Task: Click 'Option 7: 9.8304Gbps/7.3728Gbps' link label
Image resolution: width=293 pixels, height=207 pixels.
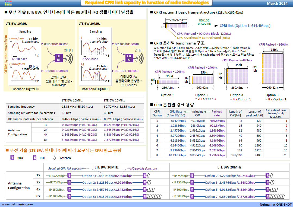Action: click(230, 196)
